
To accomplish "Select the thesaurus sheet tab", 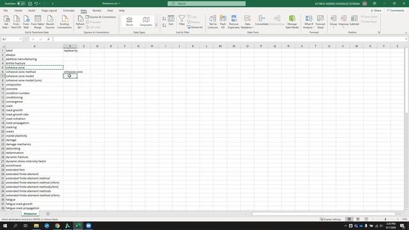I will pos(30,213).
